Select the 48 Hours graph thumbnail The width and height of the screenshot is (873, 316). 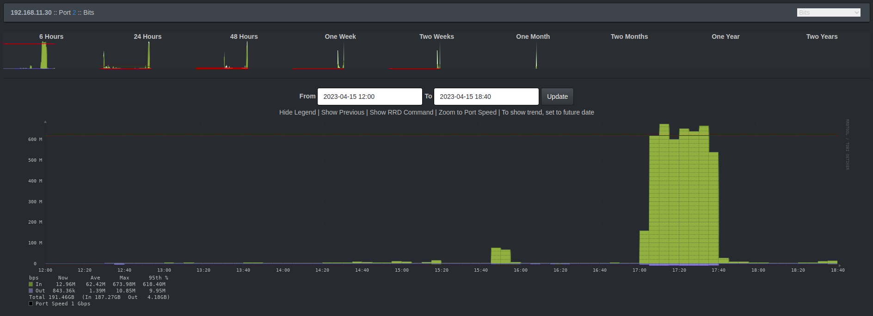coord(244,55)
